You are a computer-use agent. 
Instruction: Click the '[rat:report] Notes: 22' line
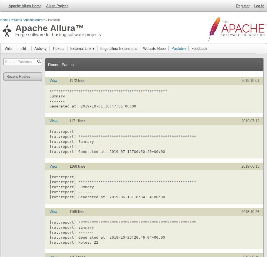74,243
